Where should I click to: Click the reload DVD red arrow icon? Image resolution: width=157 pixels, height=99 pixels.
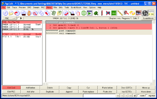pos(17,13)
